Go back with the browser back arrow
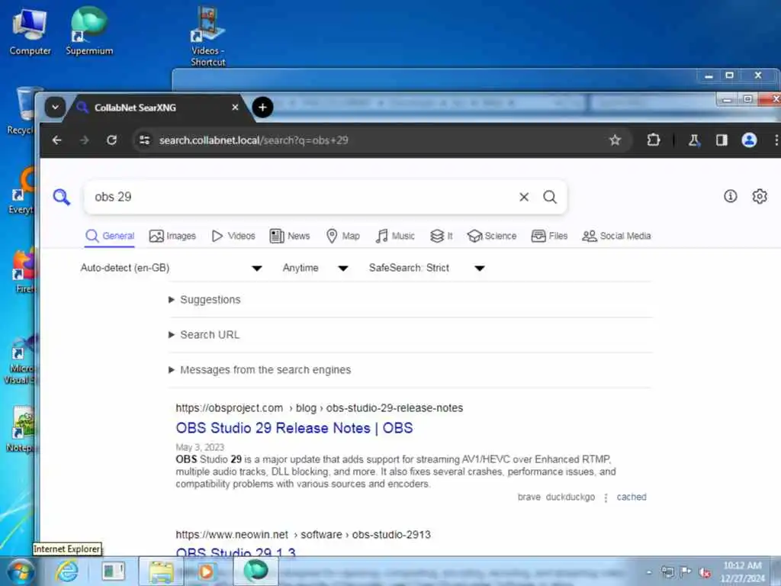Viewport: 781px width, 586px height. click(56, 140)
